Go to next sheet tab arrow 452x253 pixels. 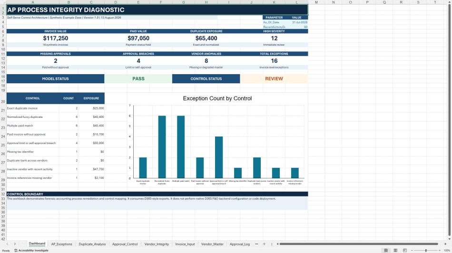tap(15, 244)
